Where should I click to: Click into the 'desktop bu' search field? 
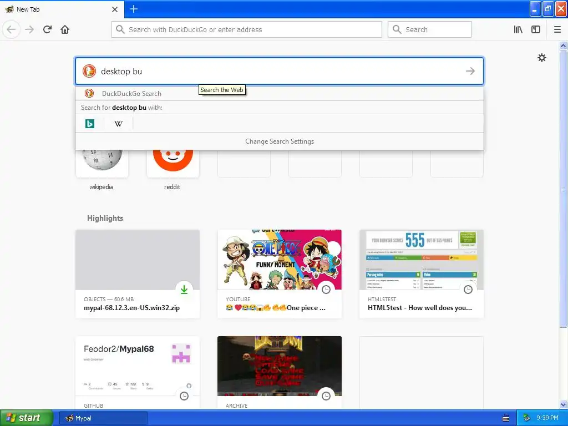coord(280,71)
